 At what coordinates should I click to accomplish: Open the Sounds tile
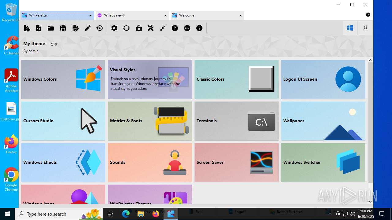(x=150, y=163)
